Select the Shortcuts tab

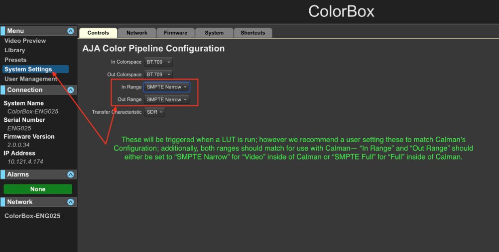click(253, 33)
